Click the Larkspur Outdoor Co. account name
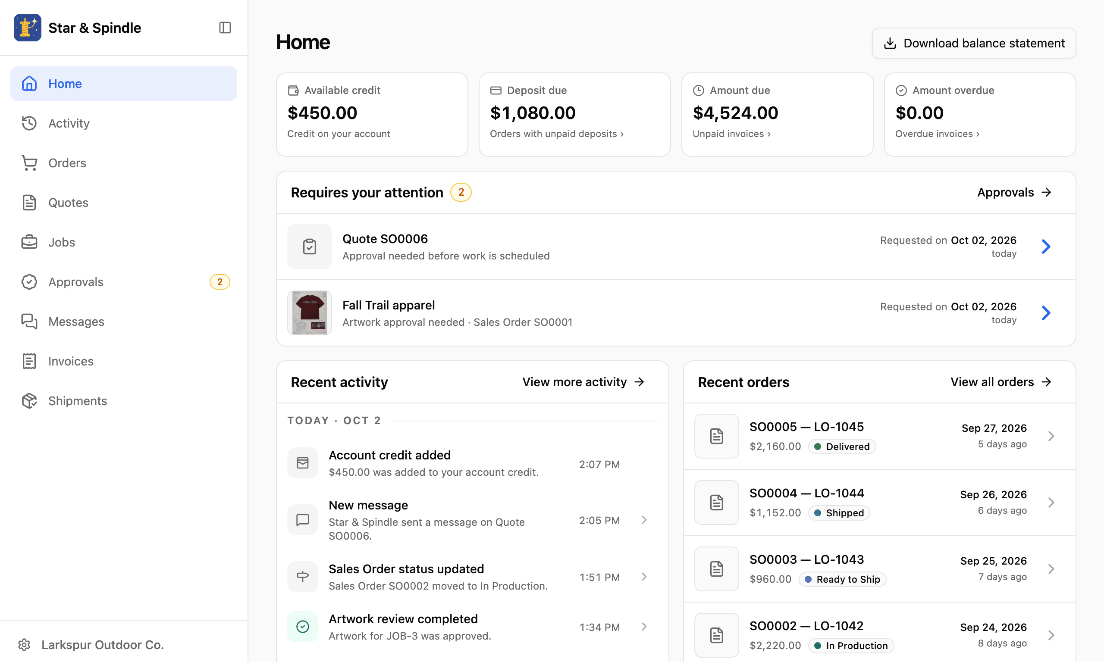 coord(103,645)
